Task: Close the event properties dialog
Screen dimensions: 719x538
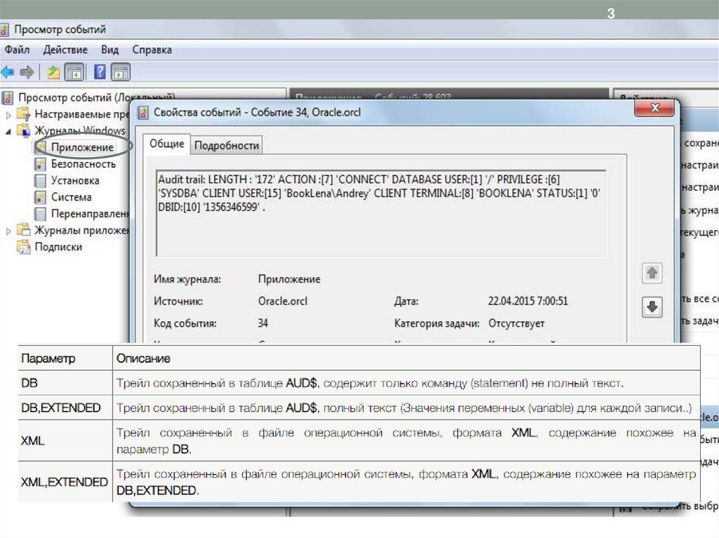Action: [x=654, y=108]
